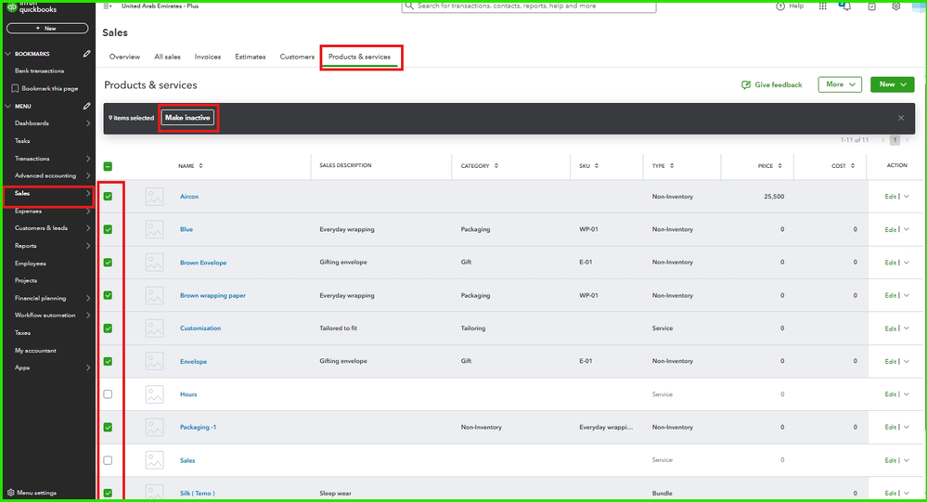
Task: Uncheck the Aircon row checkbox
Action: coord(108,197)
